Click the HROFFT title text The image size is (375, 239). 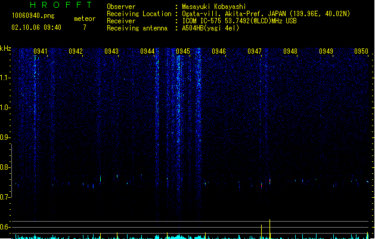click(x=61, y=5)
